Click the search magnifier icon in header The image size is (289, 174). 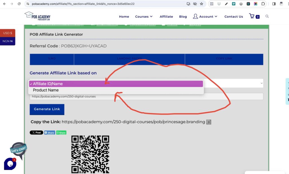(267, 16)
